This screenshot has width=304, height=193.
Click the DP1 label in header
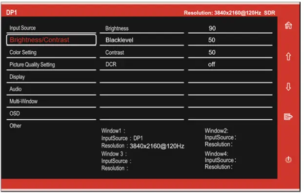[x=11, y=13]
